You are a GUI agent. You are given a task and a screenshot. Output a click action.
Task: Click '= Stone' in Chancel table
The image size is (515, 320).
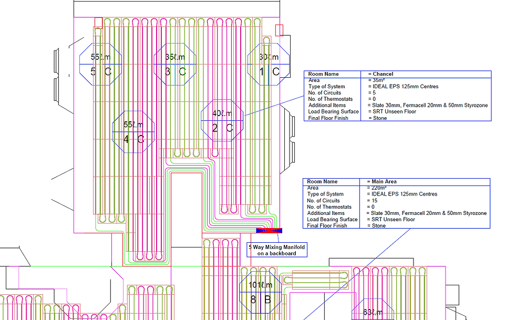tap(378, 118)
